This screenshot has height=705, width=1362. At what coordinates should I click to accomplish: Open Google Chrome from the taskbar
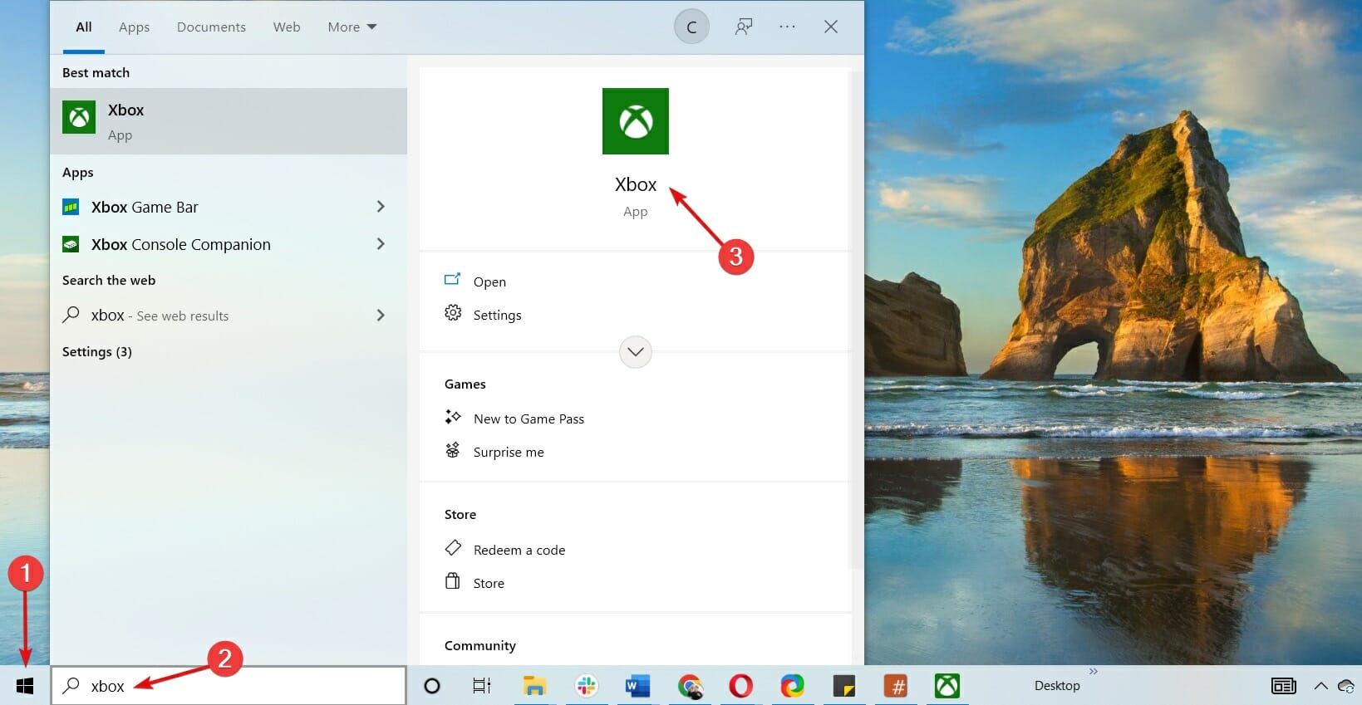[x=690, y=686]
